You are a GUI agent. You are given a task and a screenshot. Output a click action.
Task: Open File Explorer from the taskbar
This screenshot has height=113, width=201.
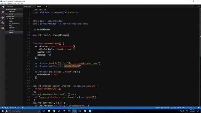[49, 111]
